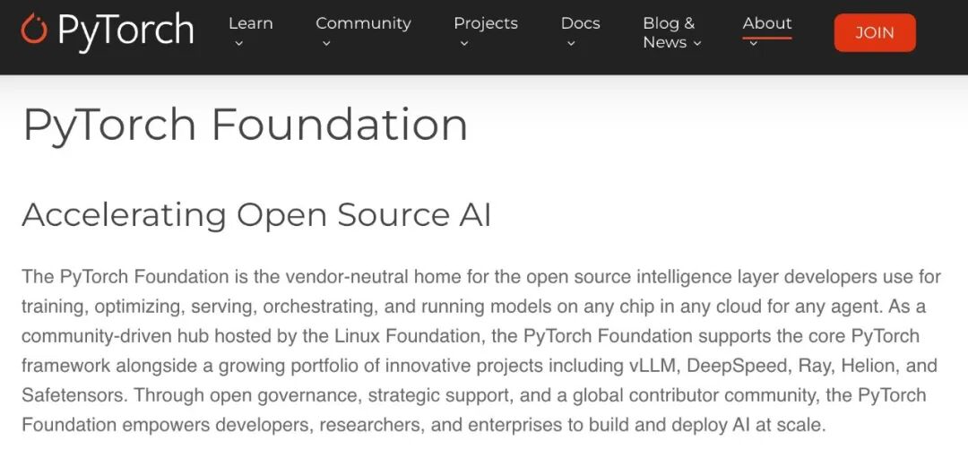Image resolution: width=968 pixels, height=467 pixels.
Task: Click the word Safetensors in the paragraph
Action: pos(74,395)
